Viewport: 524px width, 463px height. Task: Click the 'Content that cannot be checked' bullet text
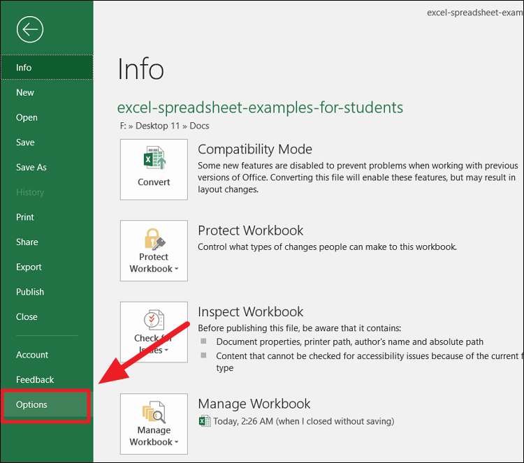[370, 362]
